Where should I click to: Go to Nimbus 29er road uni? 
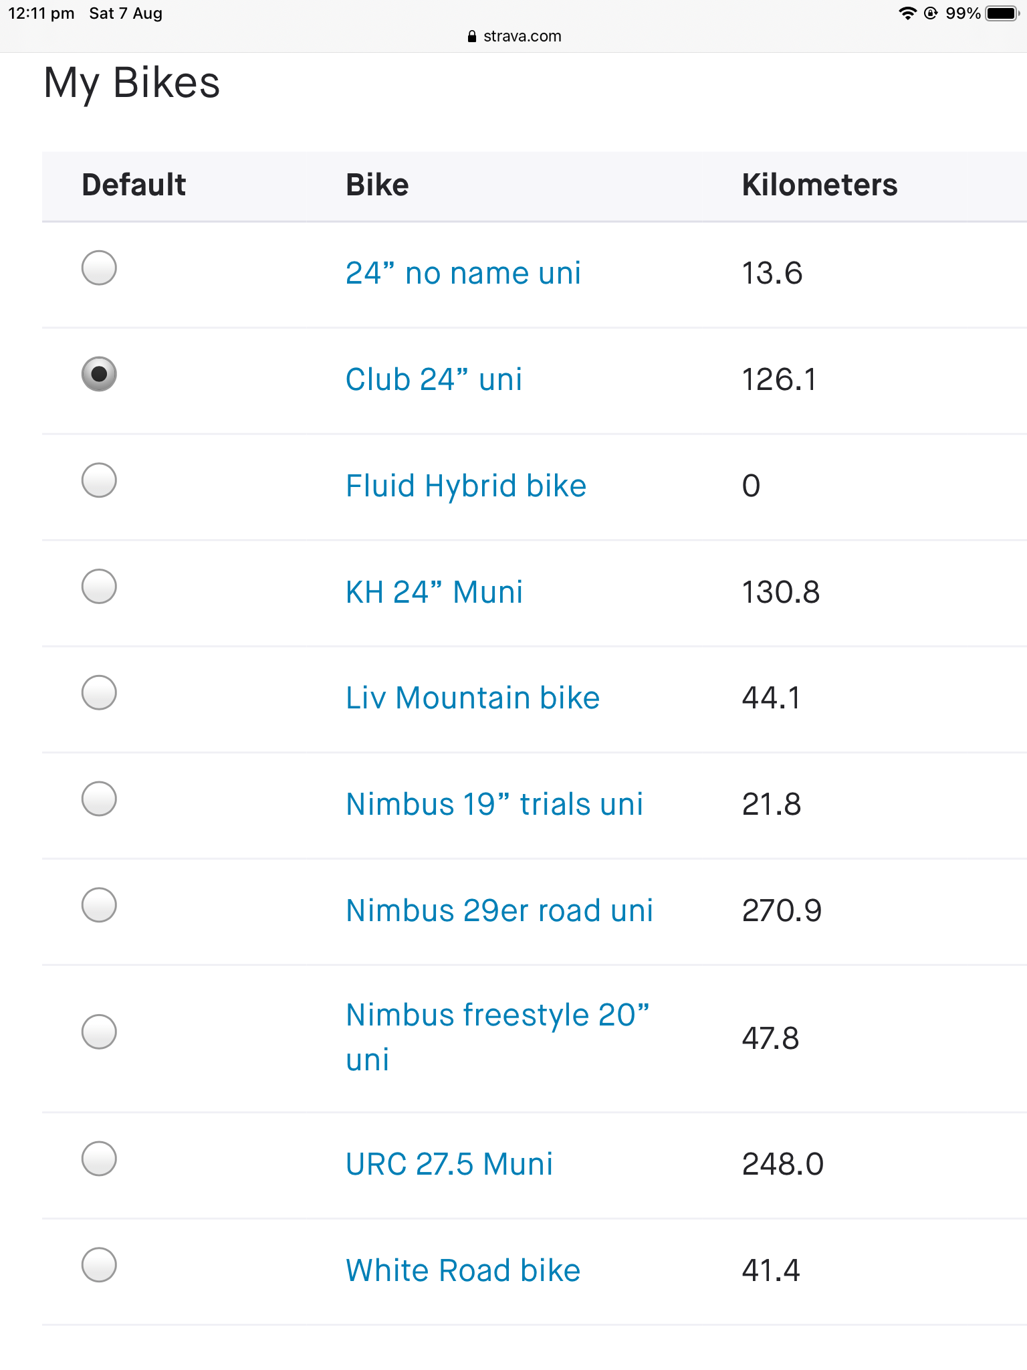[499, 910]
